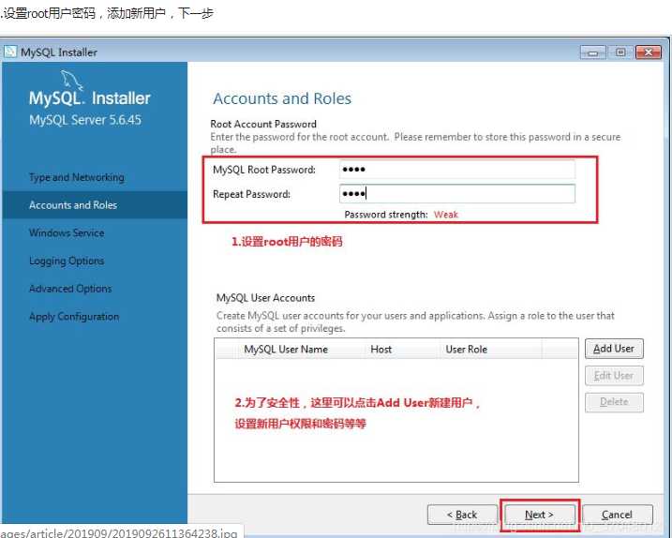Image resolution: width=672 pixels, height=538 pixels.
Task: Click the MySQL User Accounts label
Action: pos(265,297)
